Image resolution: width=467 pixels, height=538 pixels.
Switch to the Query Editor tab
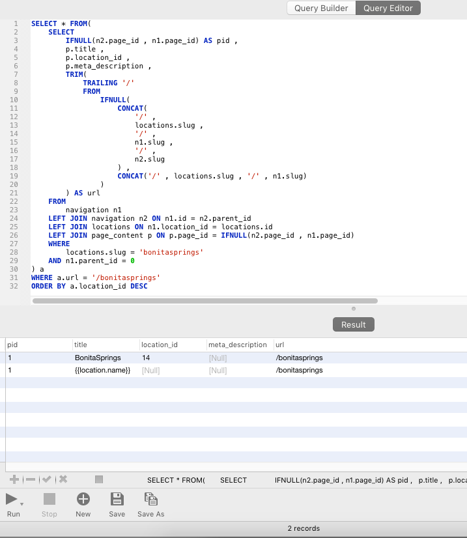389,8
